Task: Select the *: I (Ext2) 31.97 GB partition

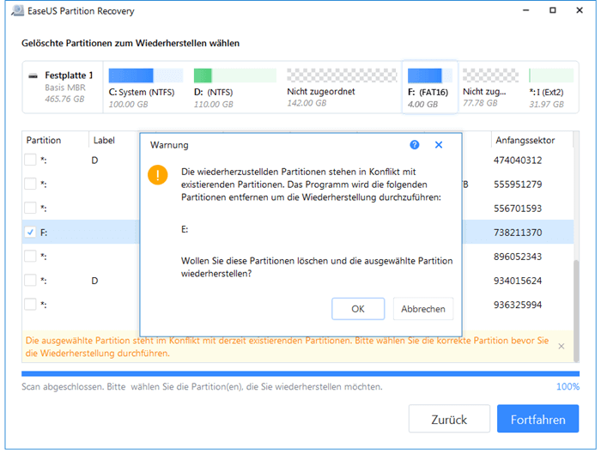Action: point(551,88)
